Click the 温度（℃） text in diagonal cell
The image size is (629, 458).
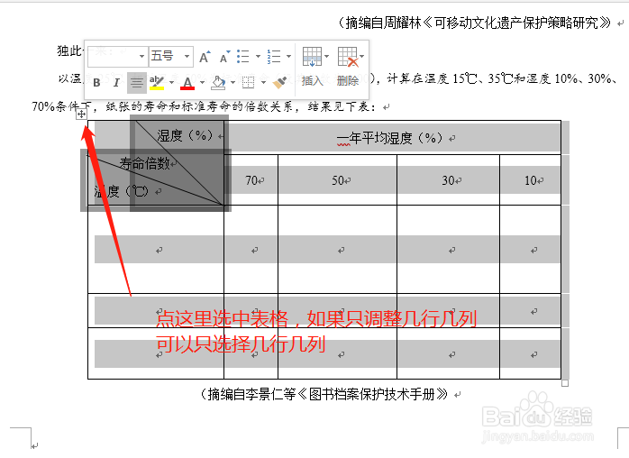(122, 191)
